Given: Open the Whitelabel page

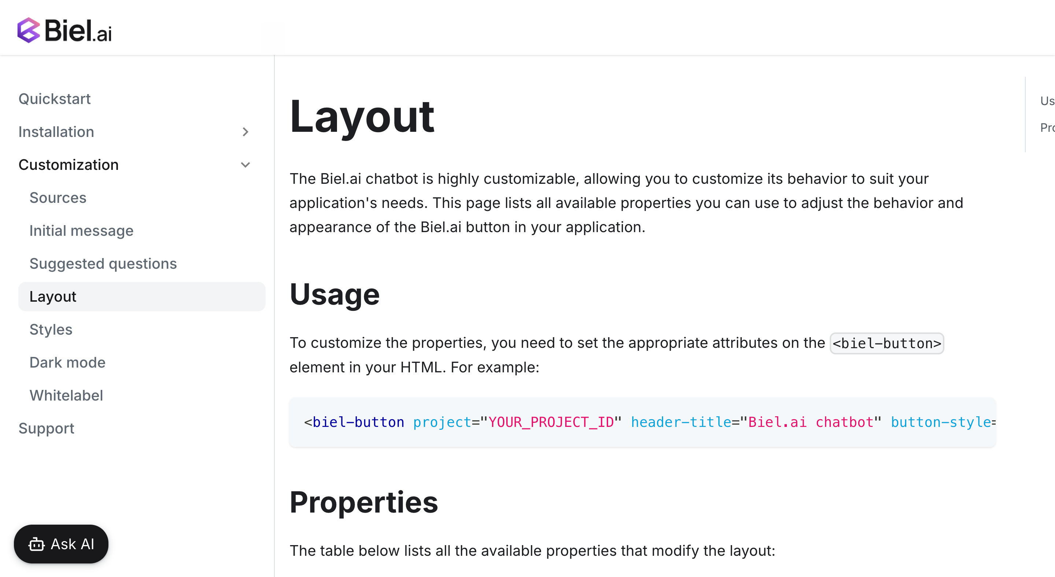Looking at the screenshot, I should (x=66, y=395).
